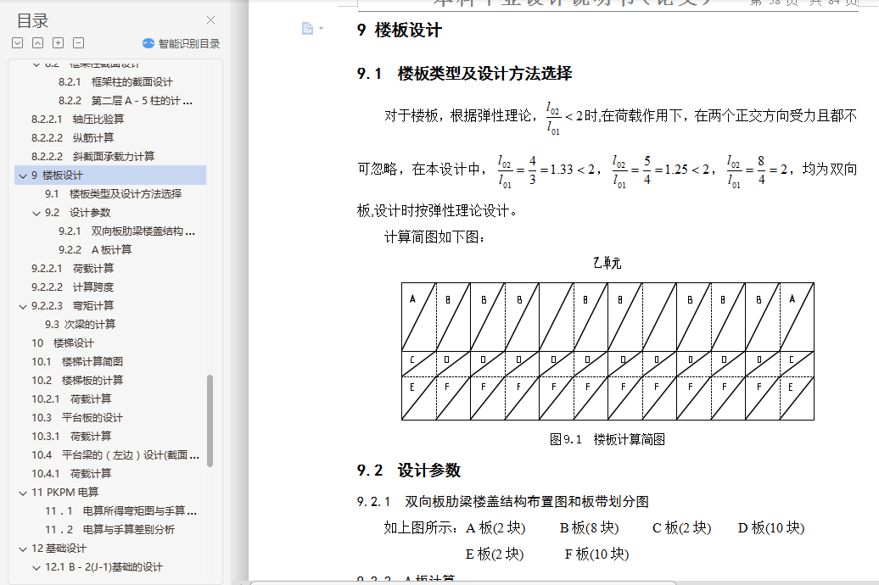879x585 pixels.
Task: Select outline item 8.2.1 框架柱的截面设计
Action: tap(115, 81)
